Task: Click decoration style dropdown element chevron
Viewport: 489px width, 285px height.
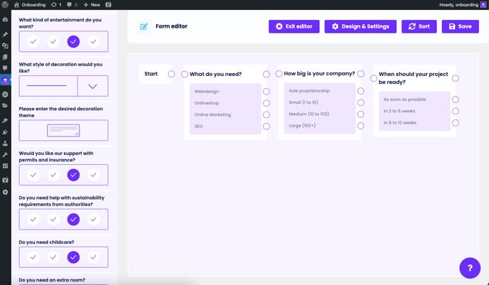Action: tap(92, 86)
